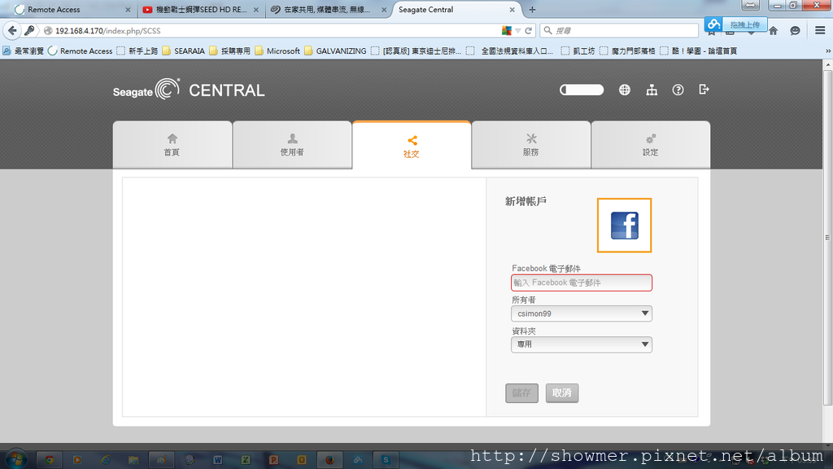
Task: Click the 儲存 save button
Action: click(x=521, y=393)
